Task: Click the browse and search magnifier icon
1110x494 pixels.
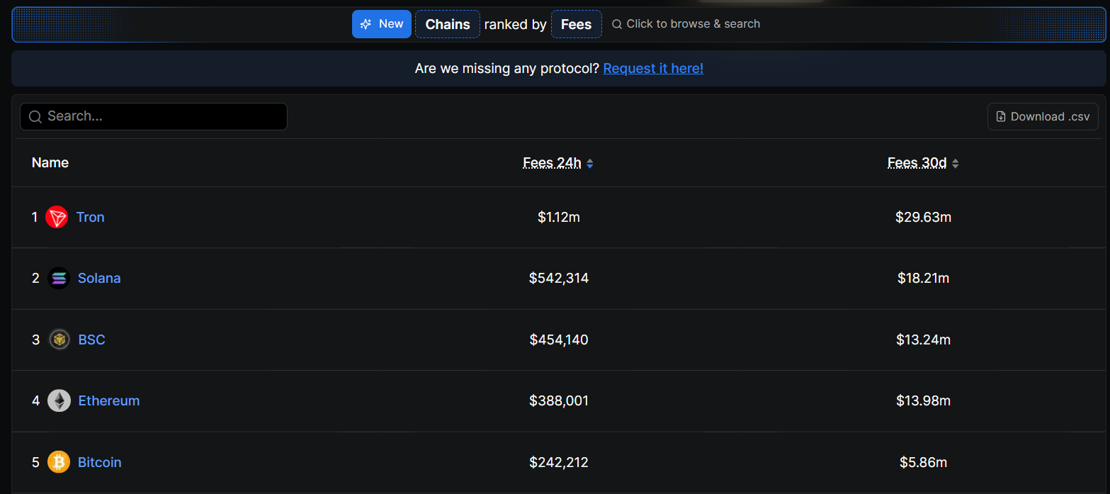Action: tap(617, 24)
